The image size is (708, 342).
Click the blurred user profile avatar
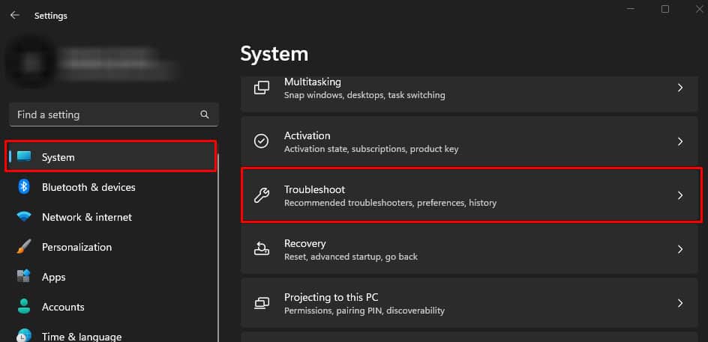pos(31,62)
